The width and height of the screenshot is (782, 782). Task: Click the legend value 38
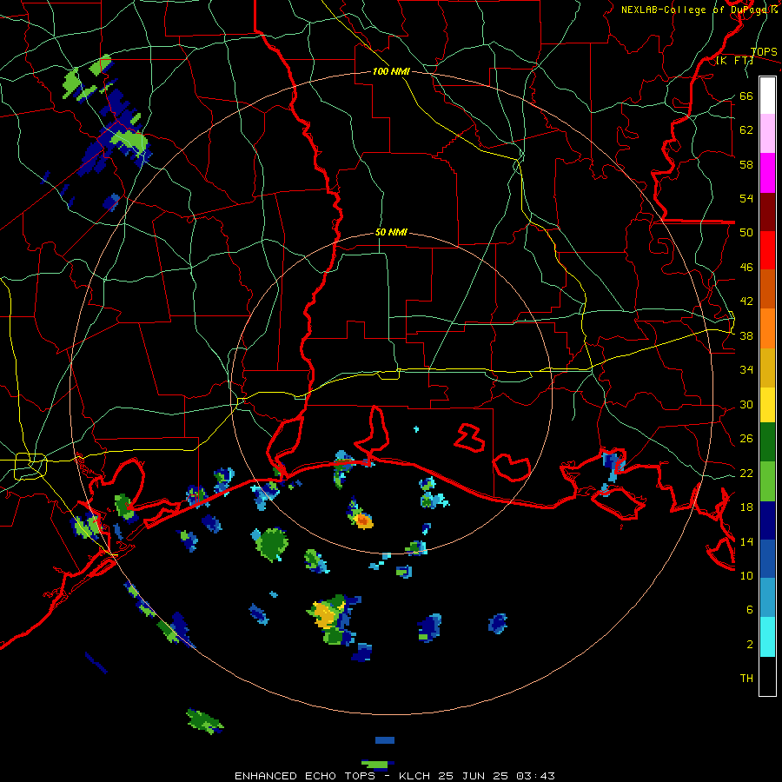tap(746, 335)
